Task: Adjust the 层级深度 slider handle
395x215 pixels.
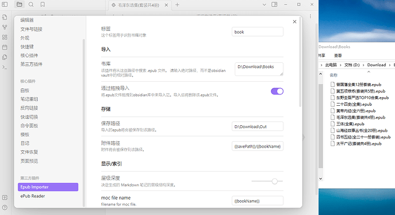Action: coord(275,181)
